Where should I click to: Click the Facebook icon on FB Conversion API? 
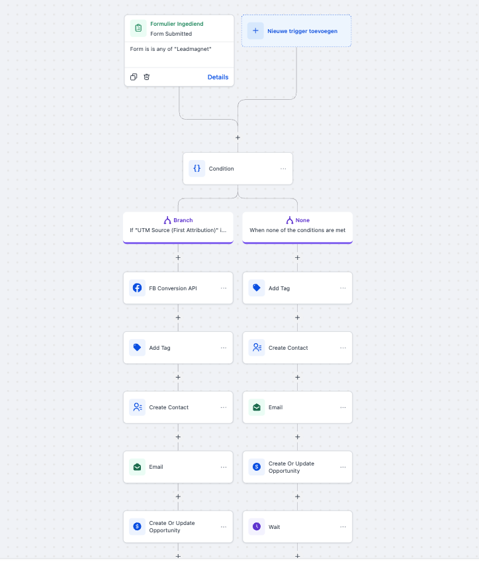pos(137,288)
